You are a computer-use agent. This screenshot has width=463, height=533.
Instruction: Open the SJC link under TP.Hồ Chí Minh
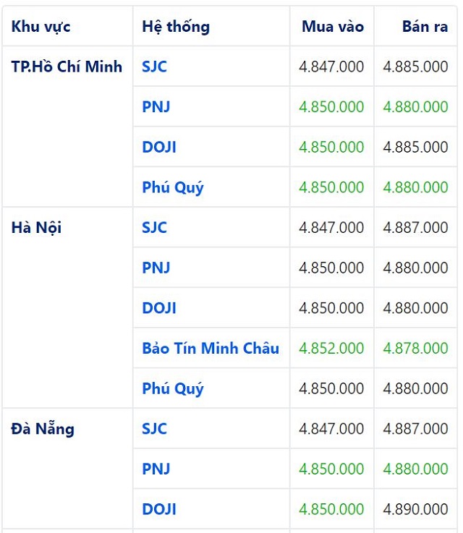(x=154, y=67)
